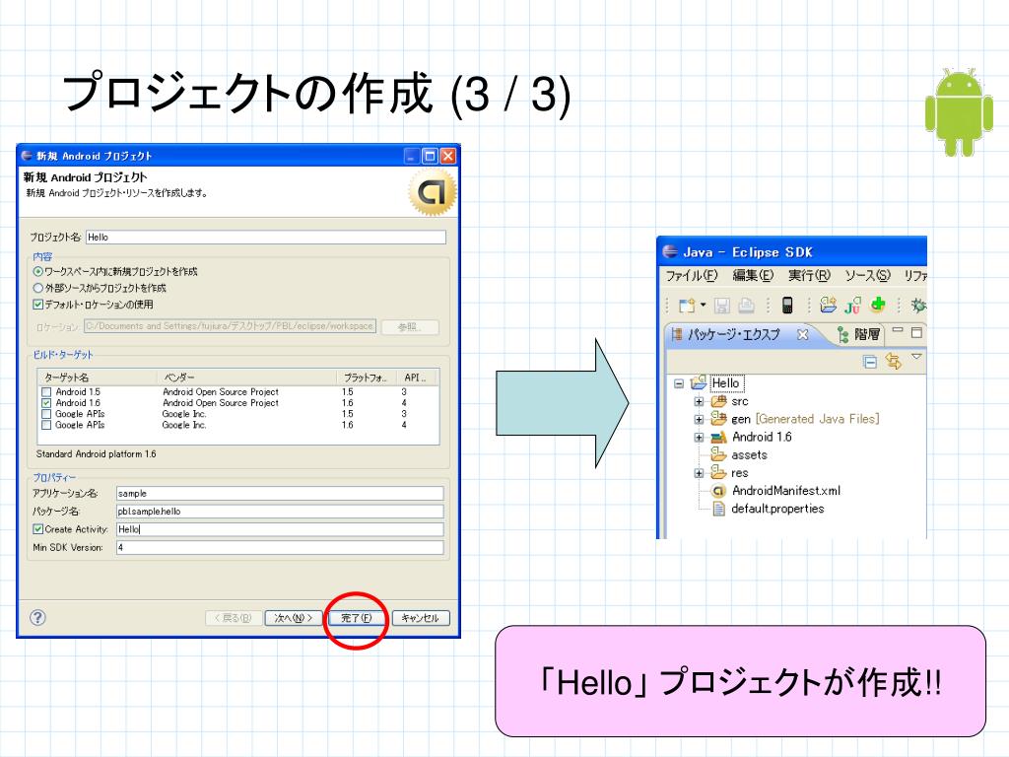Click the res folder icon
Image resolution: width=1009 pixels, height=757 pixels.
[718, 472]
